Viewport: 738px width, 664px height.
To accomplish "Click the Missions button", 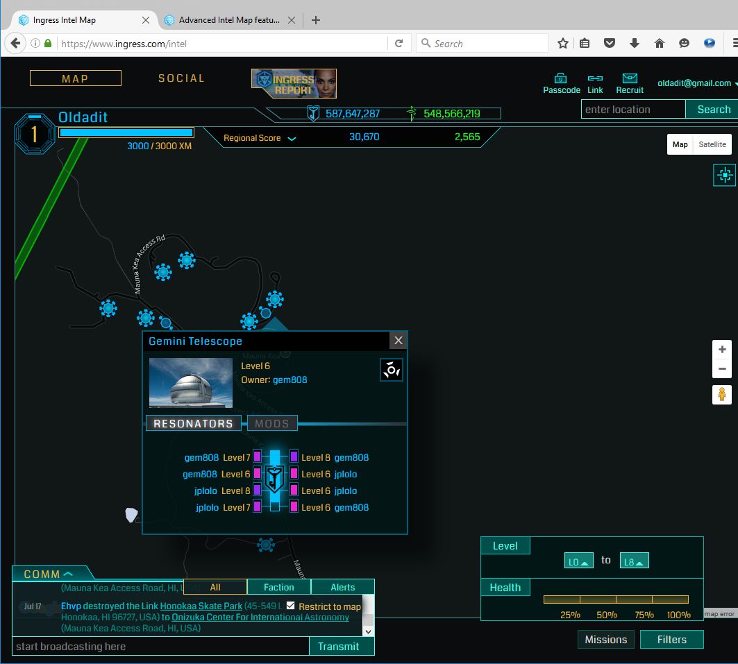I will (605, 640).
